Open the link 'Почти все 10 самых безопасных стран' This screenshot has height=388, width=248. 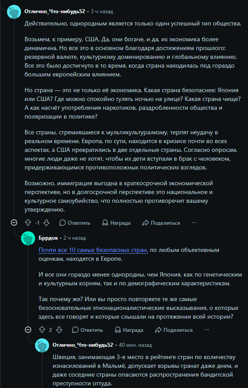(93, 250)
